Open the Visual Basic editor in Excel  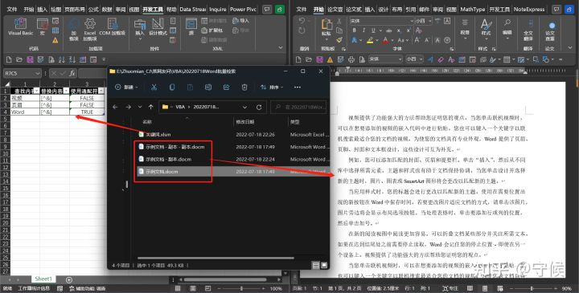[20, 27]
